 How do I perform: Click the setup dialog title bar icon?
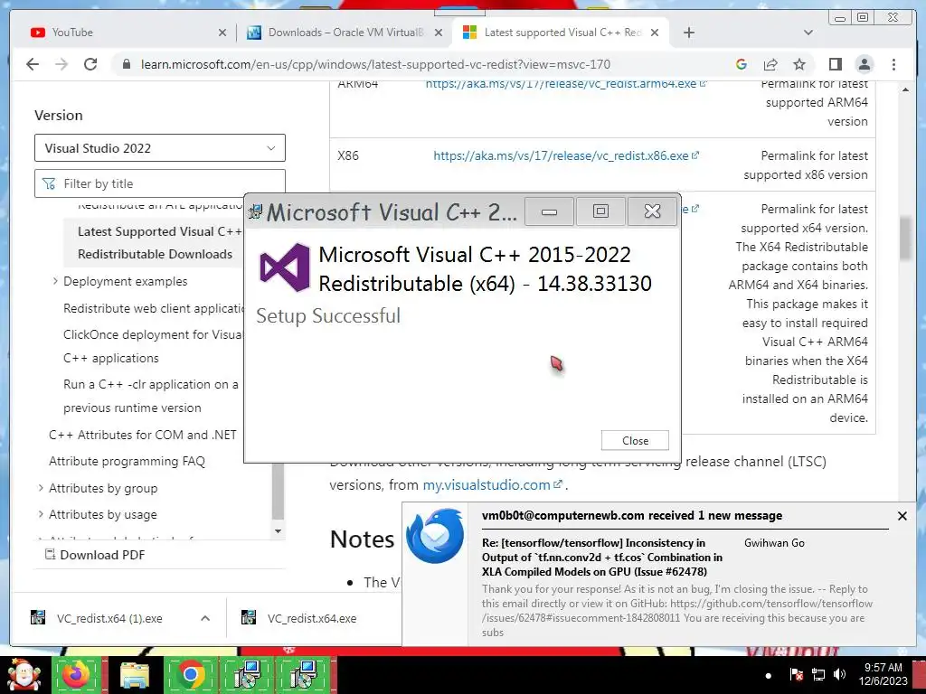pos(255,211)
